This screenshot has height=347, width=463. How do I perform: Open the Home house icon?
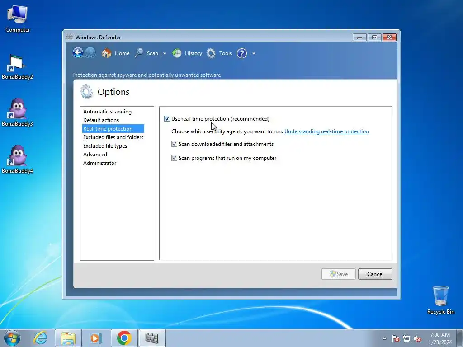[107, 53]
